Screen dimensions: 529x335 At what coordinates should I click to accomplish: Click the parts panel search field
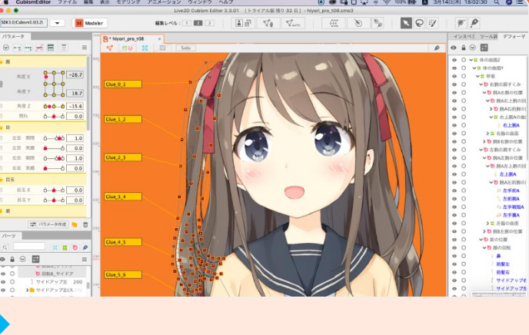coord(28,247)
